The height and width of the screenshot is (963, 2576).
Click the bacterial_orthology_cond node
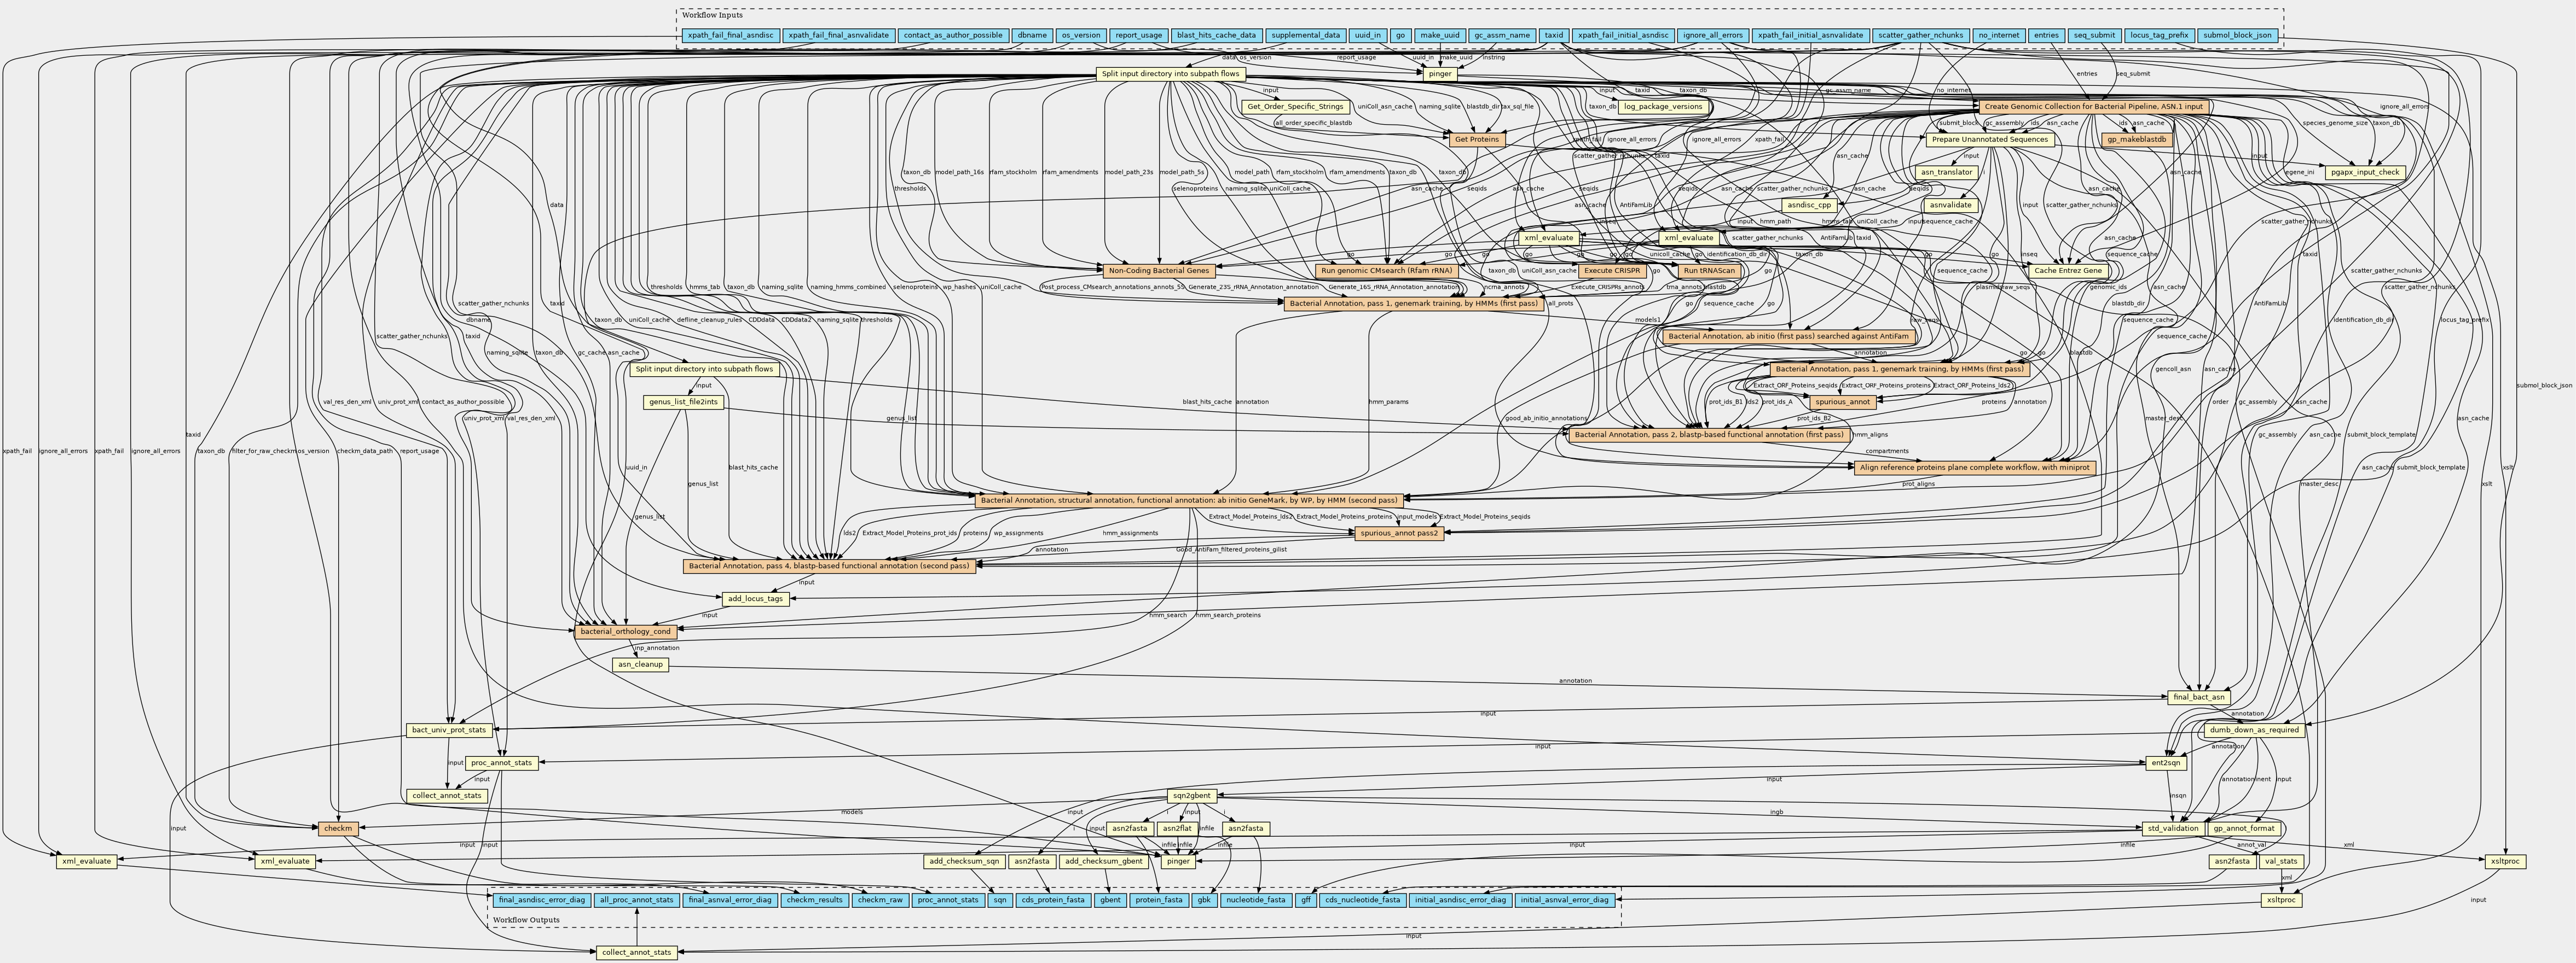(626, 632)
